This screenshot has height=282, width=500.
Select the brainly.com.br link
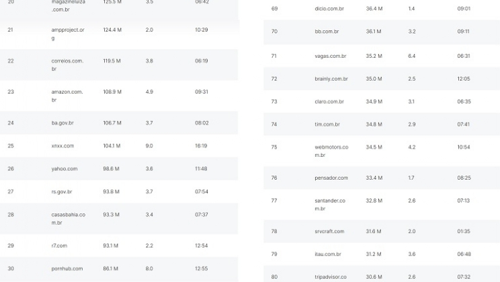(x=331, y=79)
